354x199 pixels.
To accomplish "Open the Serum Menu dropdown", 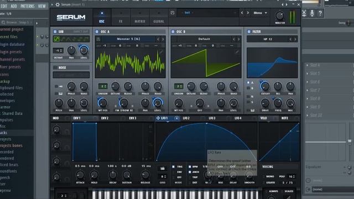I will pos(260,13).
